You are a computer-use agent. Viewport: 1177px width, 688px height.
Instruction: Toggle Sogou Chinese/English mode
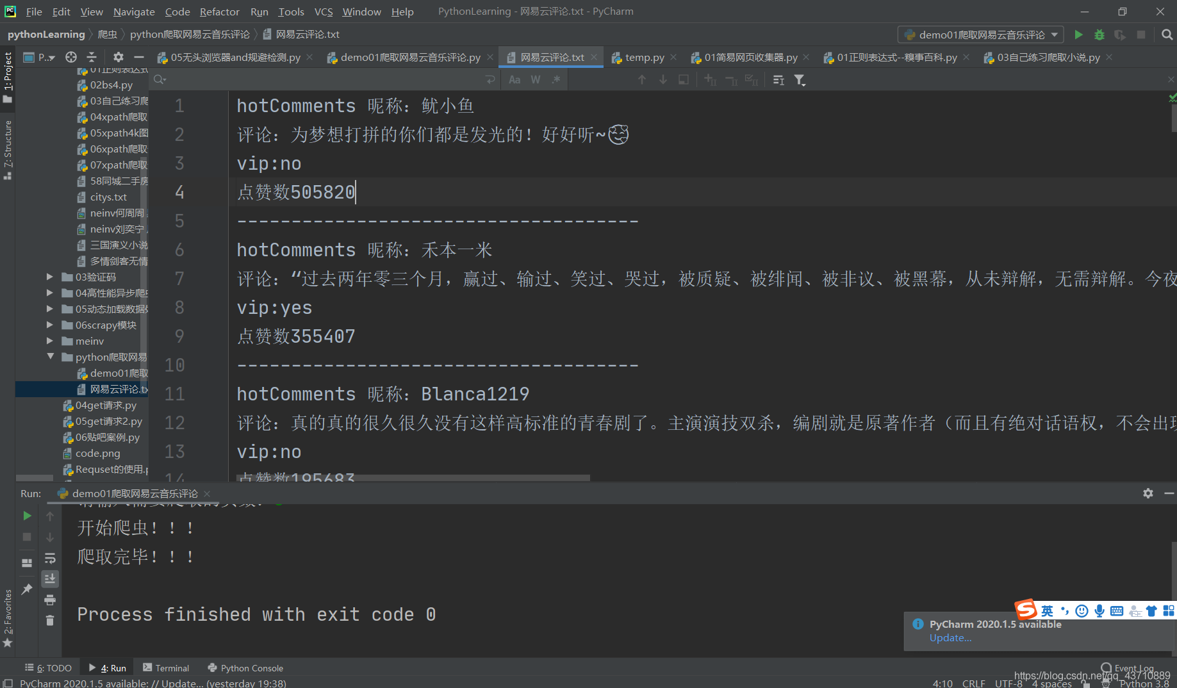click(1047, 611)
